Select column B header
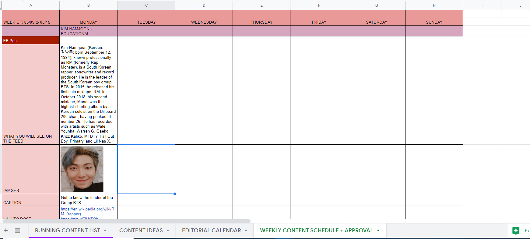Image resolution: width=530 pixels, height=239 pixels. pos(89,5)
